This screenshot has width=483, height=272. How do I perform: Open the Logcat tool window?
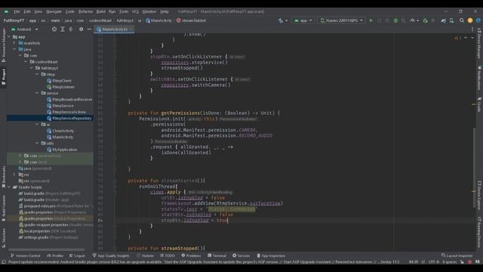[77, 255]
